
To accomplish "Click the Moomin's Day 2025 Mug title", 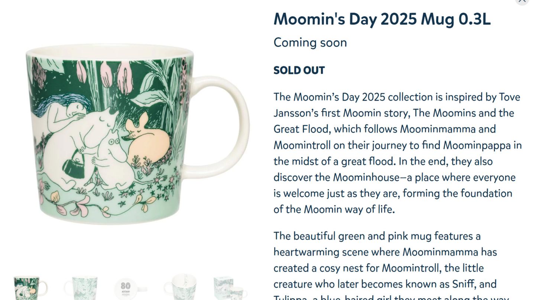I will click(x=382, y=19).
